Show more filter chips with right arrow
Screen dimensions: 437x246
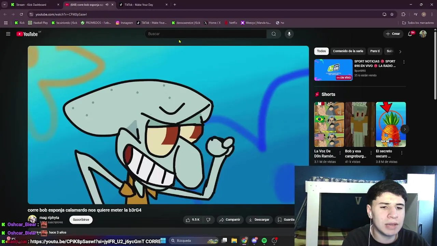[400, 51]
